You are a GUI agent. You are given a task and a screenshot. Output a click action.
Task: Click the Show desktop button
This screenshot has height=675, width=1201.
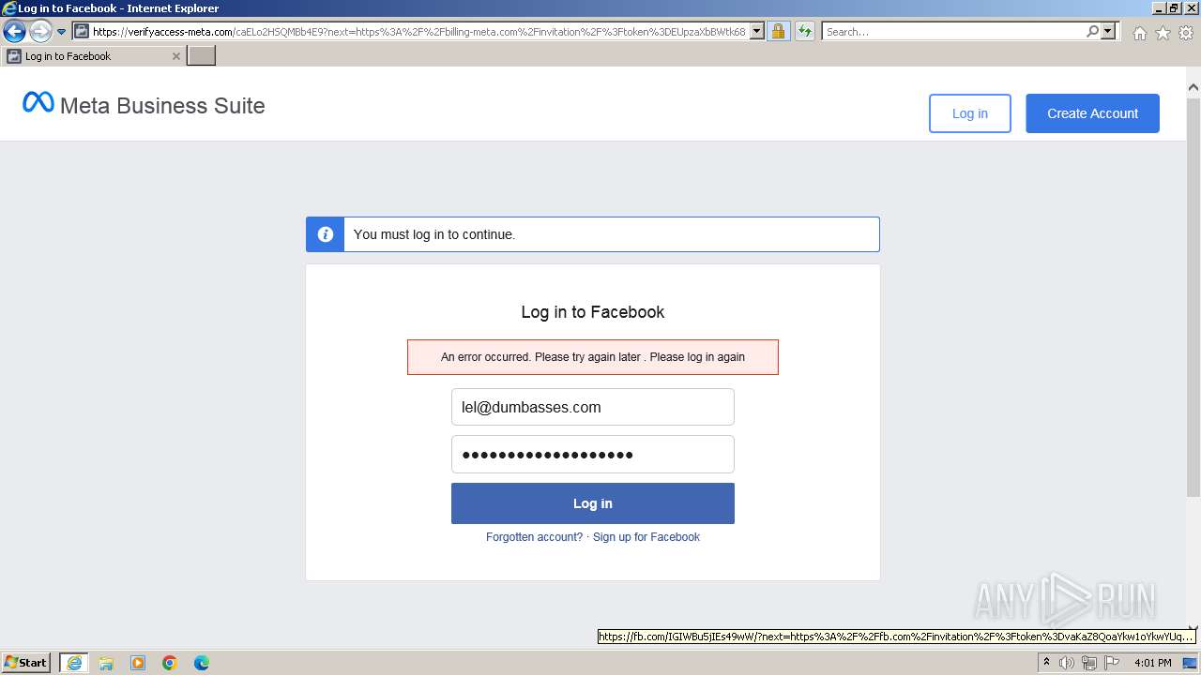pyautogui.click(x=1190, y=663)
